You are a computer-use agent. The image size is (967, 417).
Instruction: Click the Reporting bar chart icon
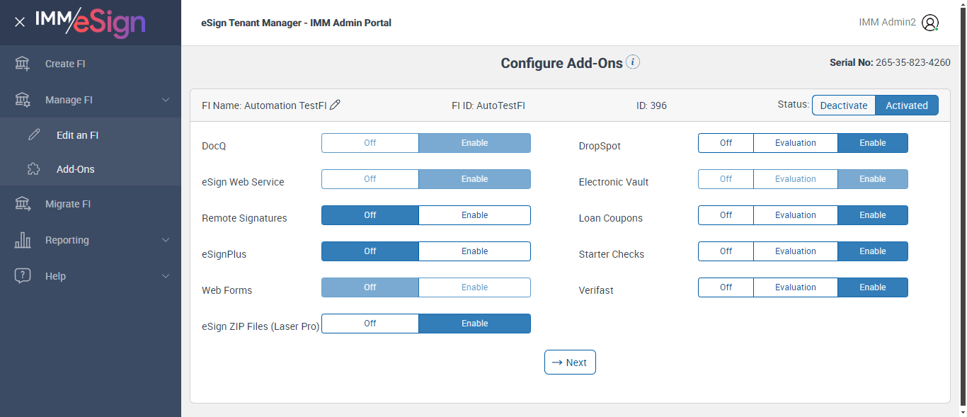23,240
